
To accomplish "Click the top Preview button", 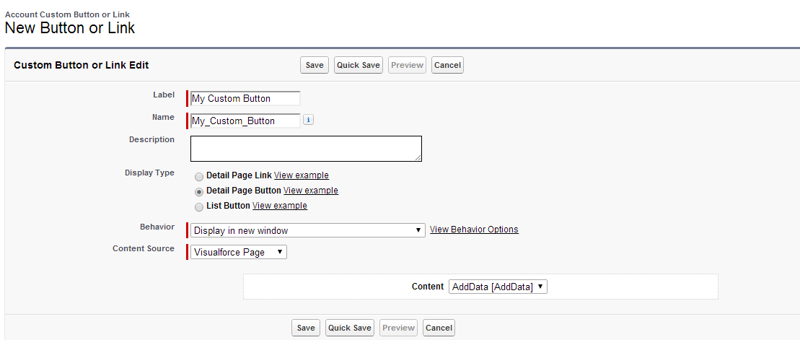I will [407, 65].
